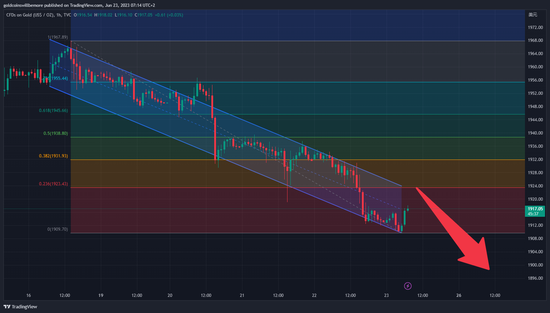Click the 1968.00 price axis label
This screenshot has height=313, width=550.
535,40
